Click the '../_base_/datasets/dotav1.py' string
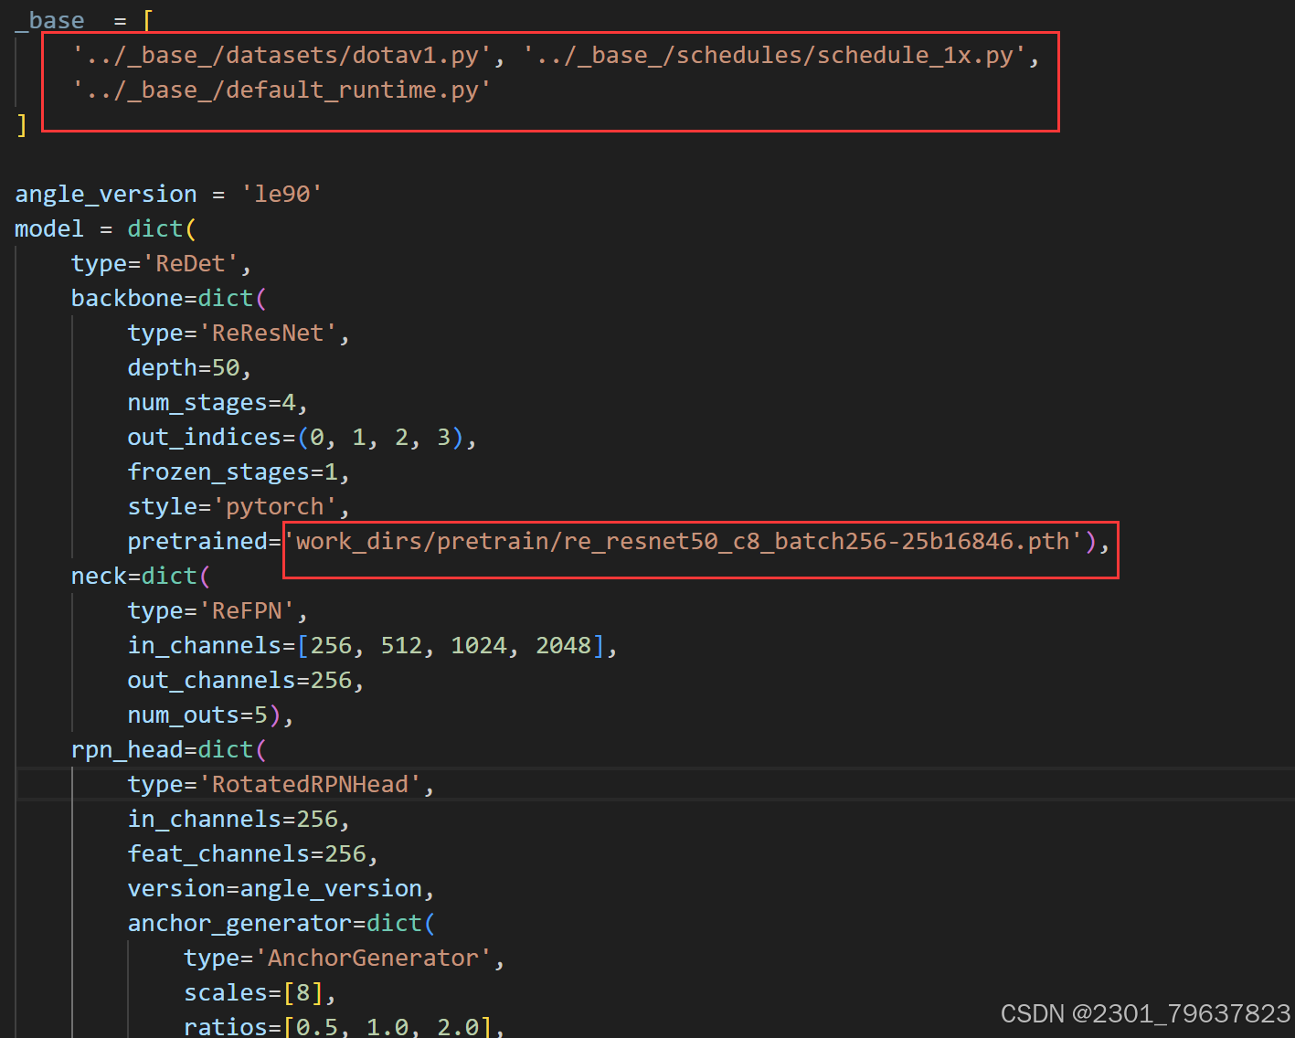 [282, 55]
